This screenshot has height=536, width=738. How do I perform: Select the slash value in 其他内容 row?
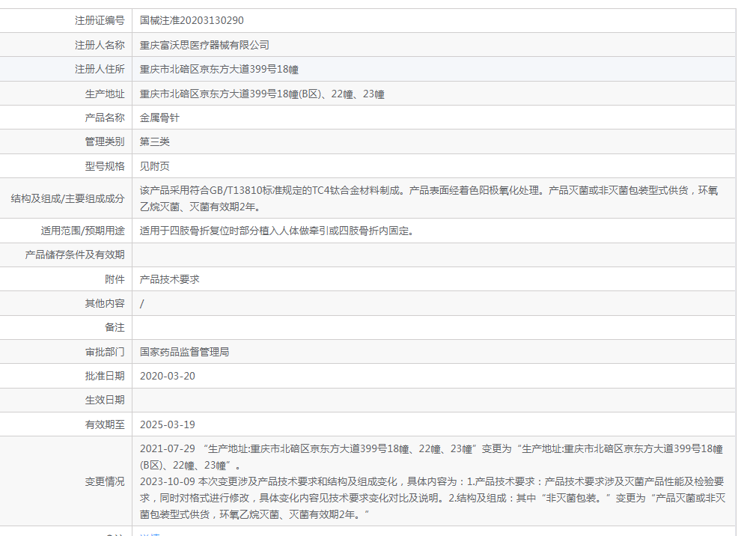click(141, 304)
